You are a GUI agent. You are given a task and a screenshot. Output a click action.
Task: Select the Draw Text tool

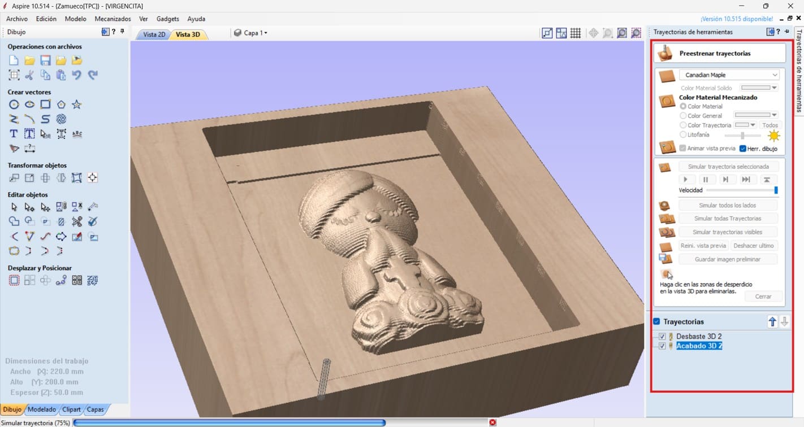pos(14,134)
